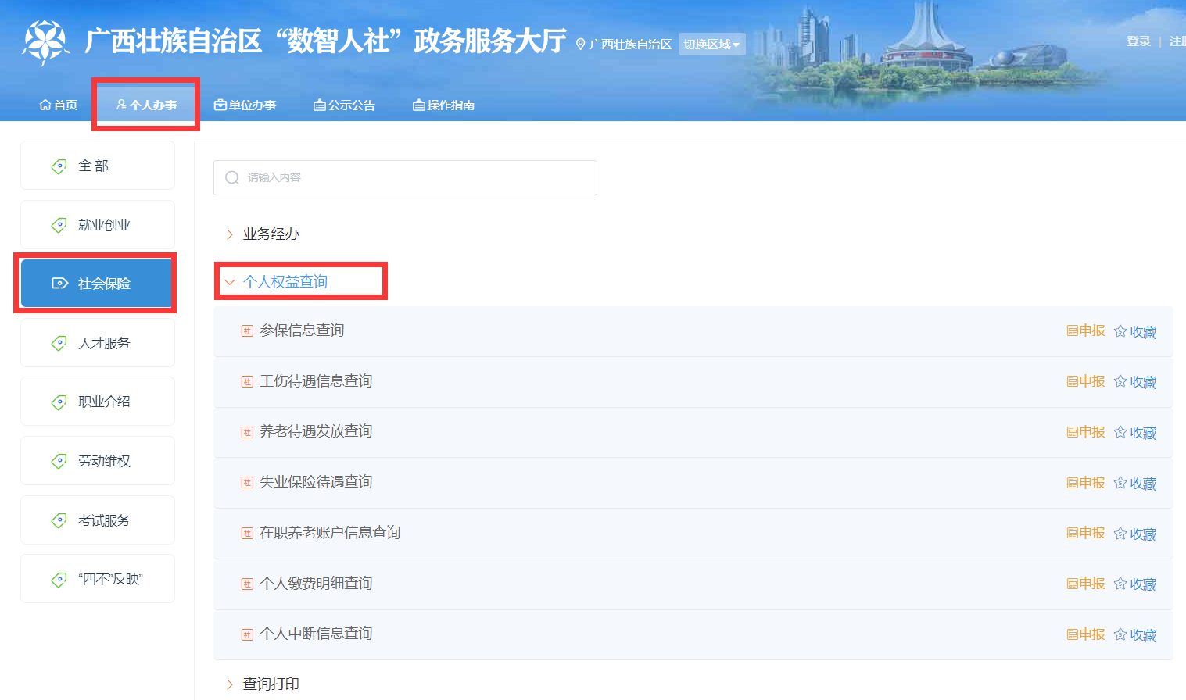The image size is (1186, 700).
Task: Click the tag icon beside 全部
Action: [59, 166]
